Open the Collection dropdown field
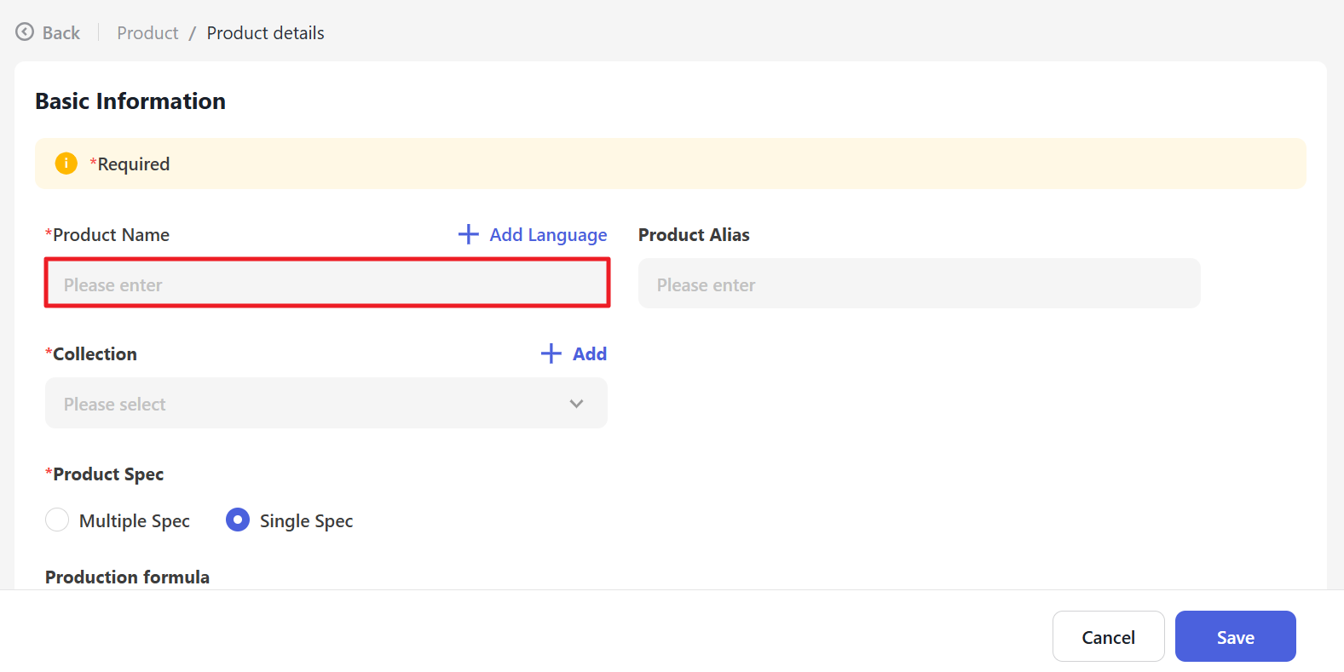 [x=307, y=404]
